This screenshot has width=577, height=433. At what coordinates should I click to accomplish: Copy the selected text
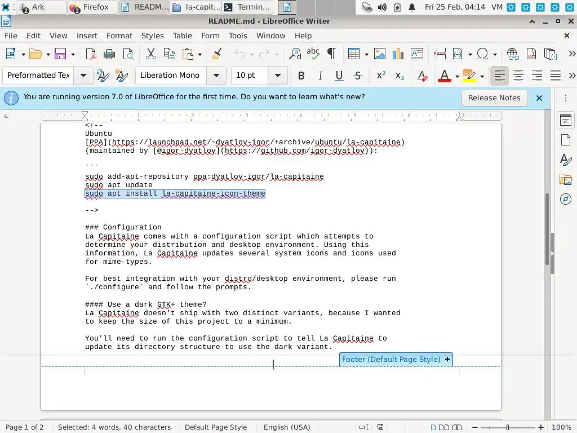(x=169, y=54)
